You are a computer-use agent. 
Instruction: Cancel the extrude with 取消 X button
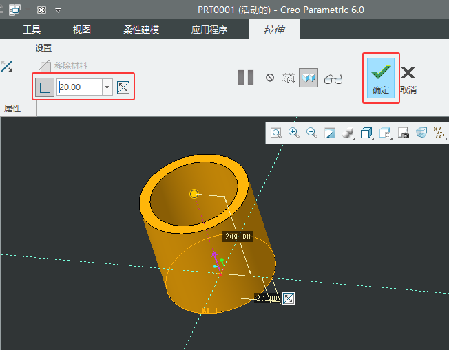[x=408, y=80]
